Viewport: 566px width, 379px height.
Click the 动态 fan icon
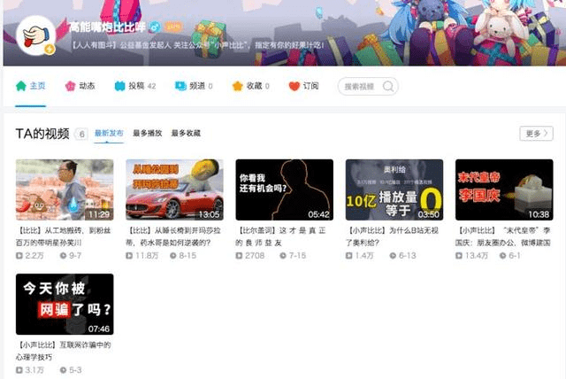pos(70,87)
